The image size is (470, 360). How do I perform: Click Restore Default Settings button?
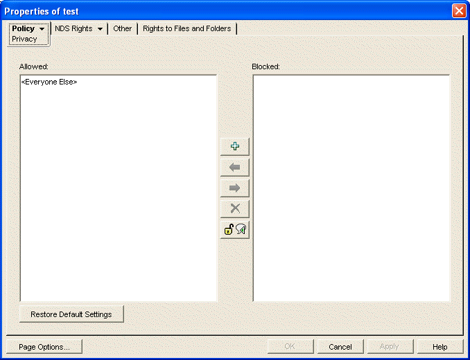pyautogui.click(x=71, y=314)
